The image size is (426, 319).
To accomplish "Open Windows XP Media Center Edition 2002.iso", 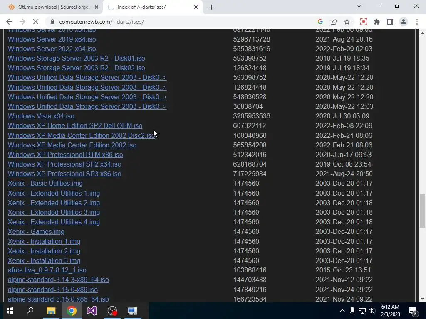I will pos(72,145).
